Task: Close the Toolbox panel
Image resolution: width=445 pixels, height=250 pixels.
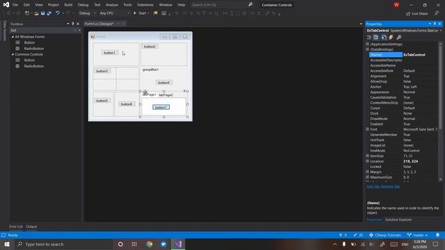Action: [78, 24]
